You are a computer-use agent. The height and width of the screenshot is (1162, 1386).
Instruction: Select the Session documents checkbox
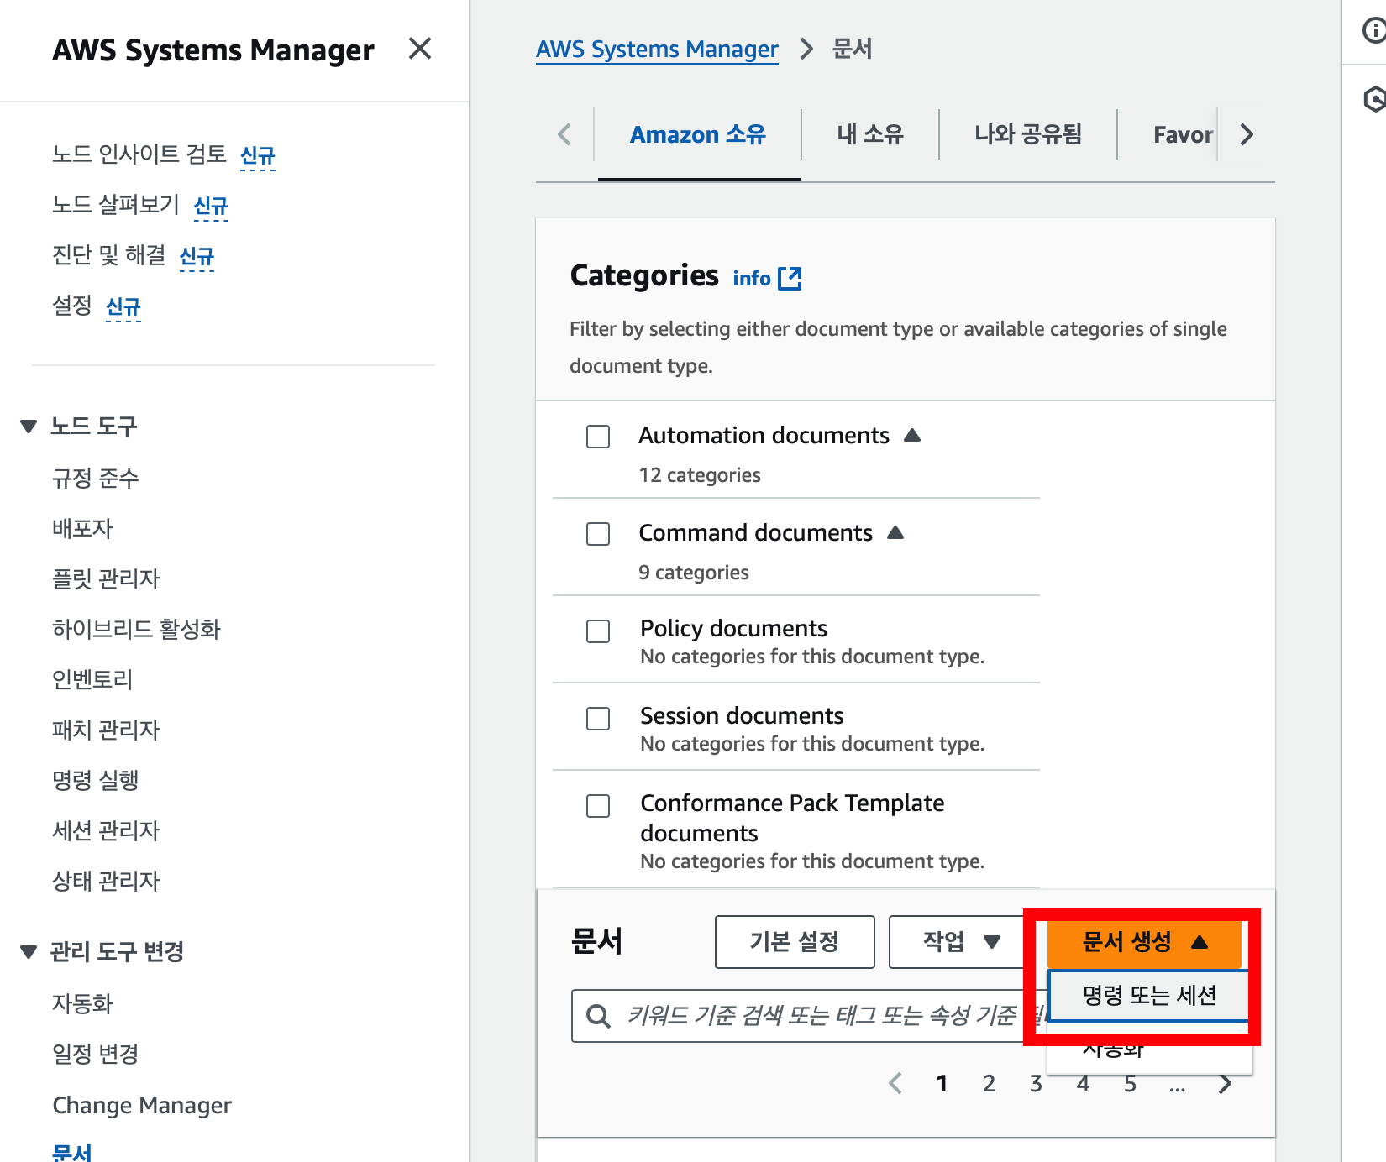[x=598, y=719]
